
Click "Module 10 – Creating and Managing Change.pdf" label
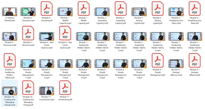tap(28, 101)
